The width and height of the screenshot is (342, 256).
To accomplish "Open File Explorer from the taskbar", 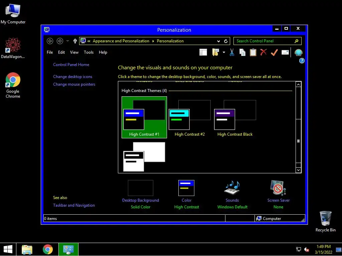I will [x=27, y=249].
